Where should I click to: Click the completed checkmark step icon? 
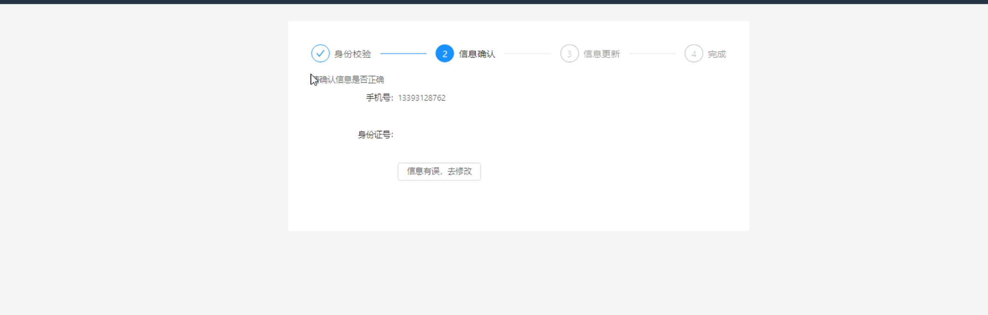(x=320, y=54)
